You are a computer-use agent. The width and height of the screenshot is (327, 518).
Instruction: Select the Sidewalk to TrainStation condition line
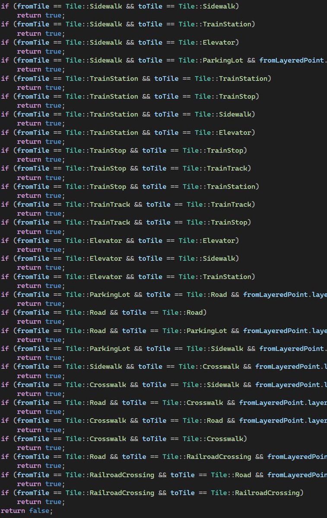click(x=128, y=24)
